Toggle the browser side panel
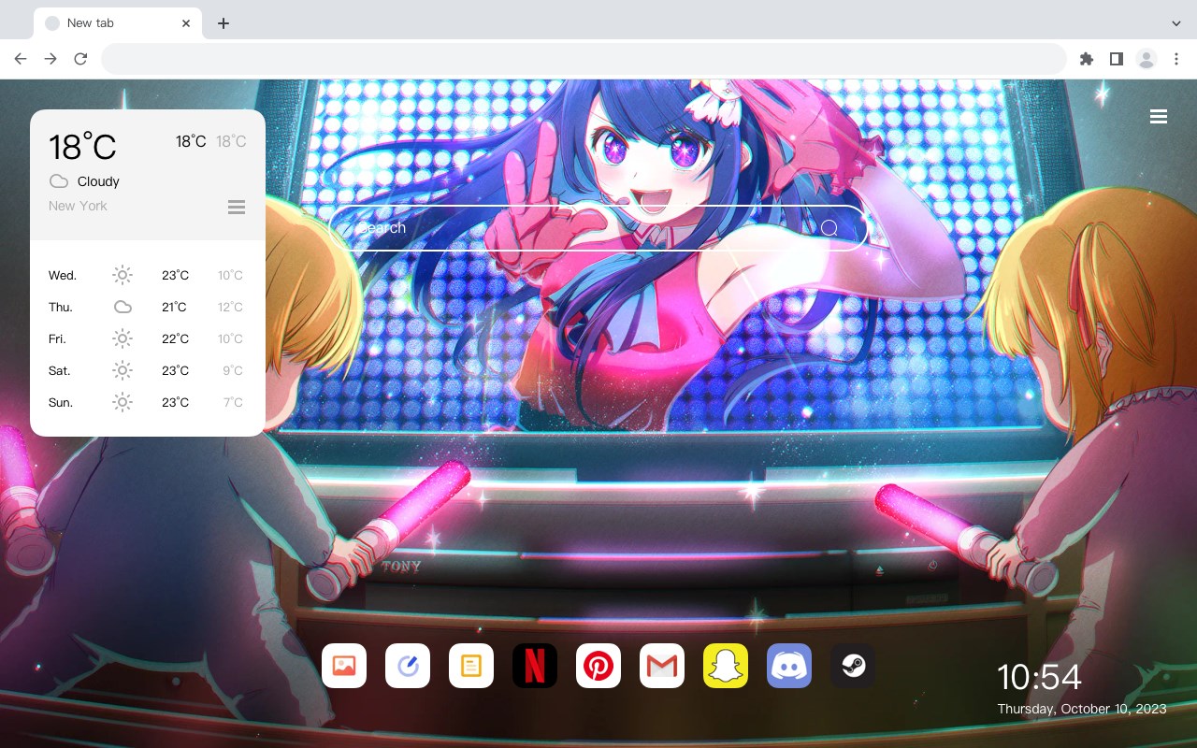The width and height of the screenshot is (1197, 748). [x=1116, y=59]
